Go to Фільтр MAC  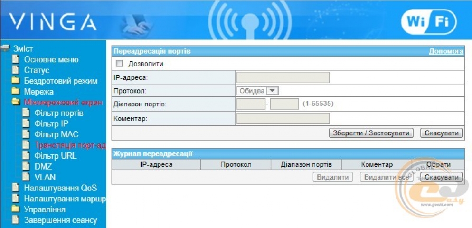coord(57,134)
